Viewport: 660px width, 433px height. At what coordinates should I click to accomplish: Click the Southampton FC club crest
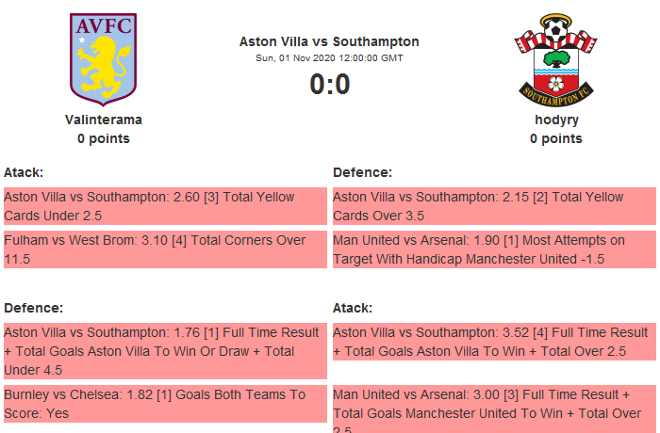pyautogui.click(x=555, y=59)
